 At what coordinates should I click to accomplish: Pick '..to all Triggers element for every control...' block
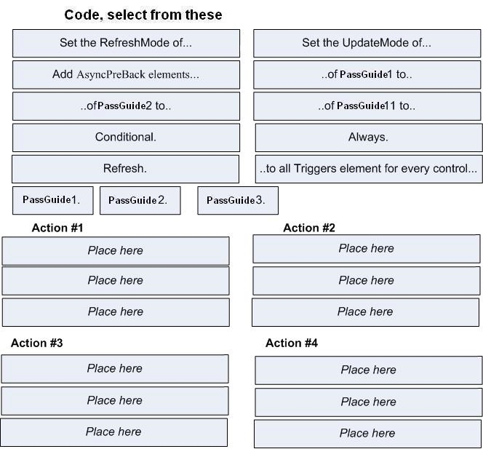369,169
